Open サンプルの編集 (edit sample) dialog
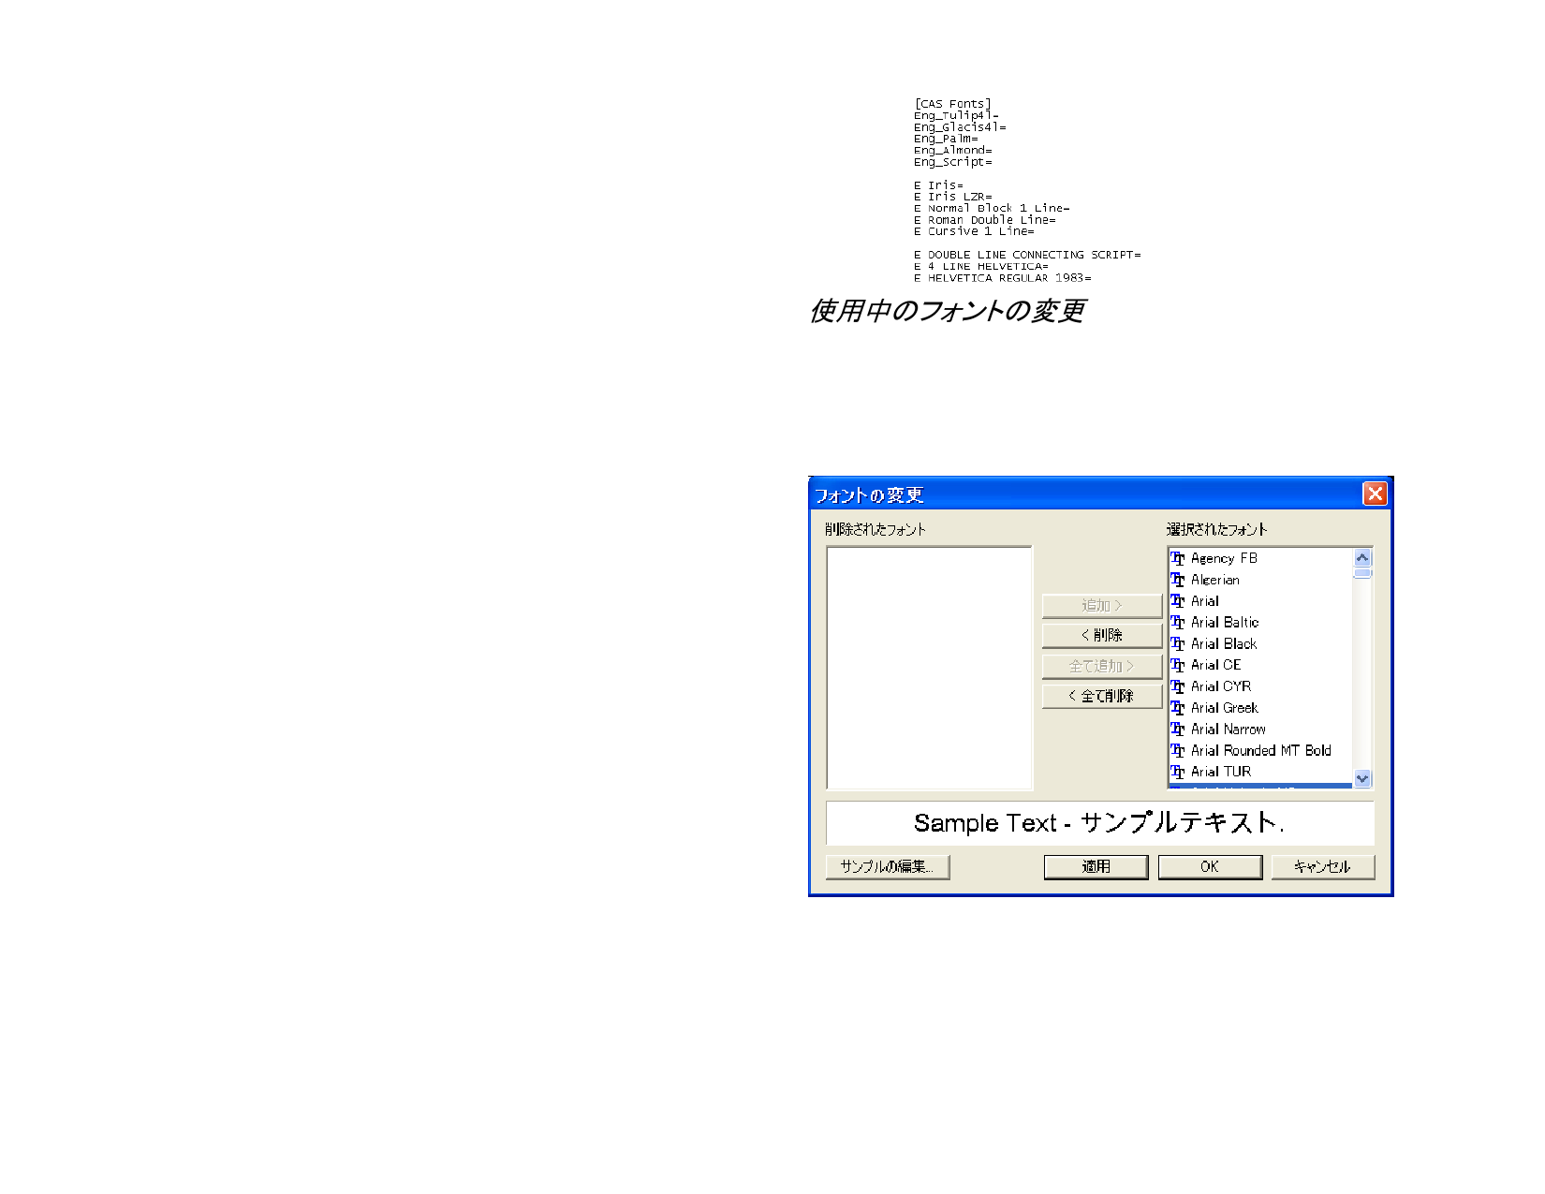 click(x=887, y=867)
